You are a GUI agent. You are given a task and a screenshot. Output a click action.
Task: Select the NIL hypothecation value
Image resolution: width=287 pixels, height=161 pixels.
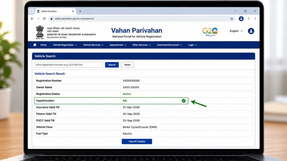pyautogui.click(x=125, y=101)
